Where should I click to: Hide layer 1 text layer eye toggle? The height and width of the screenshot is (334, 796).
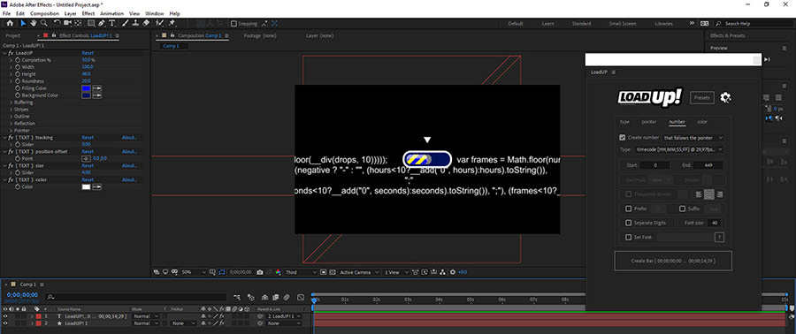coord(5,316)
